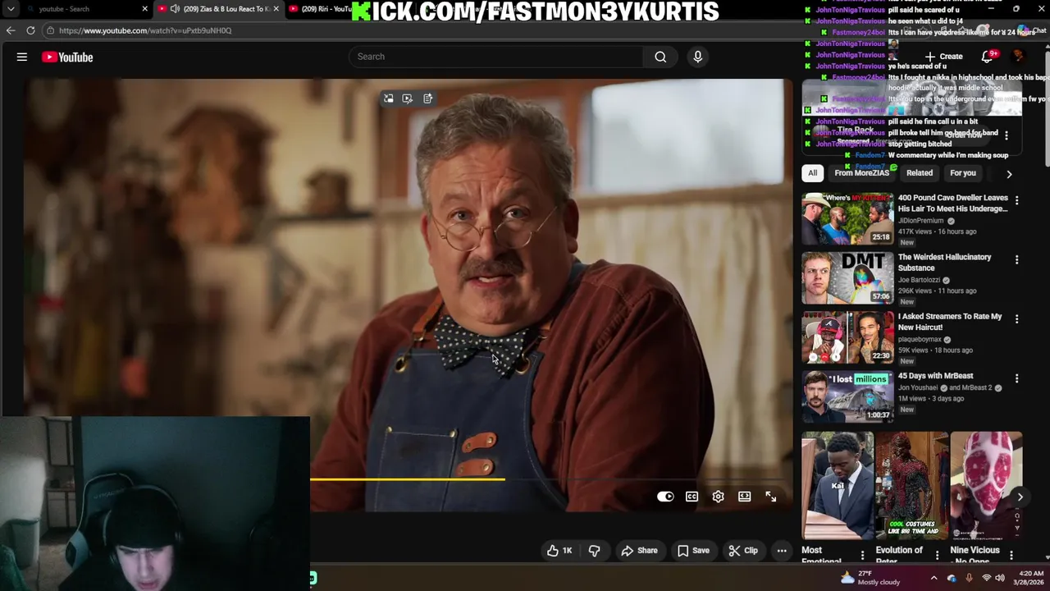The height and width of the screenshot is (591, 1050).
Task: Save the video to a playlist
Action: click(x=693, y=551)
